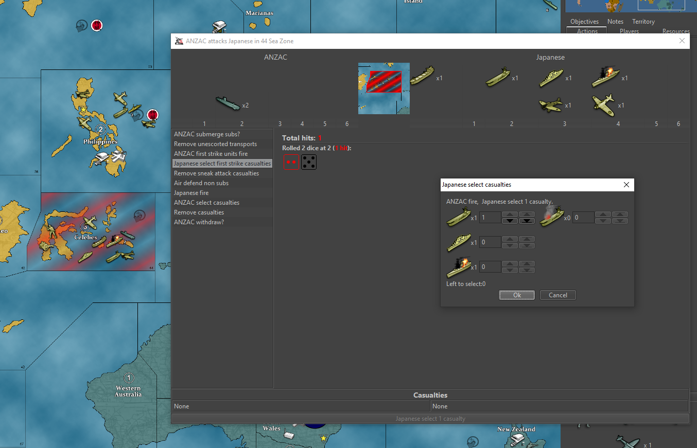Select 'Japanese fire' step
Screen dimensions: 697x448
(222, 193)
